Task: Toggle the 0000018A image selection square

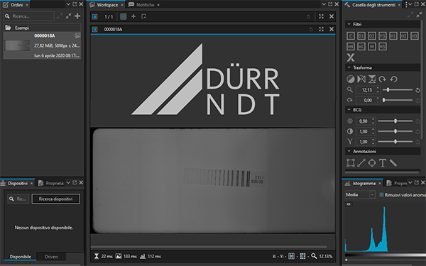Action: tap(95, 29)
